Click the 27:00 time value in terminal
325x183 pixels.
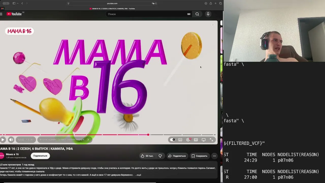pos(250,177)
